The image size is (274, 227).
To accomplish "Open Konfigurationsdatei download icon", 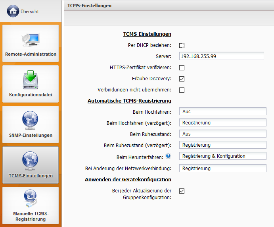I will tap(31, 80).
